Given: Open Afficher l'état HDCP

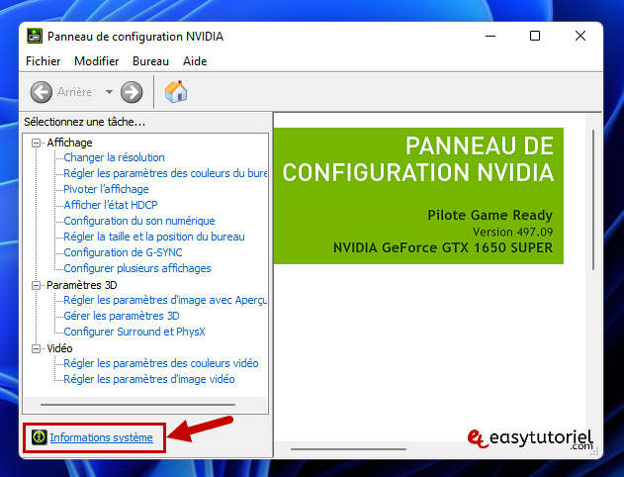Looking at the screenshot, I should [111, 205].
